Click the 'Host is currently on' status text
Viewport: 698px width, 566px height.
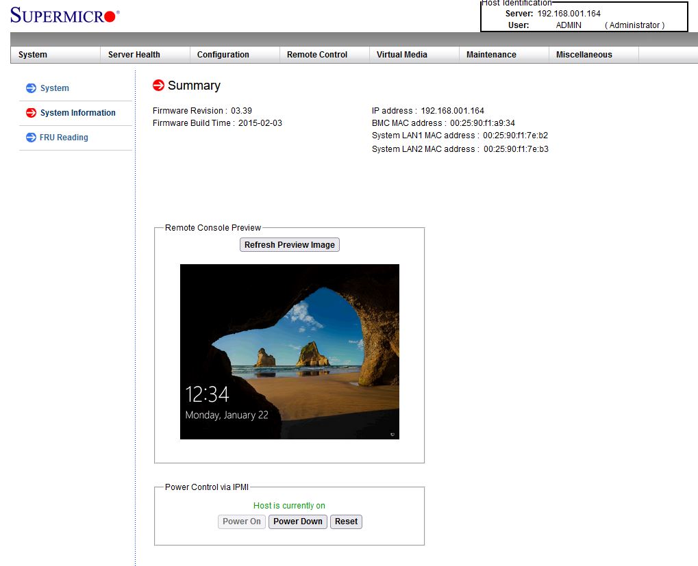289,506
